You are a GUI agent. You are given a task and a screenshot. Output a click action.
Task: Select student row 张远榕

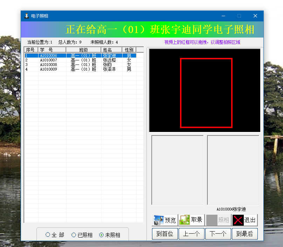click(x=109, y=60)
